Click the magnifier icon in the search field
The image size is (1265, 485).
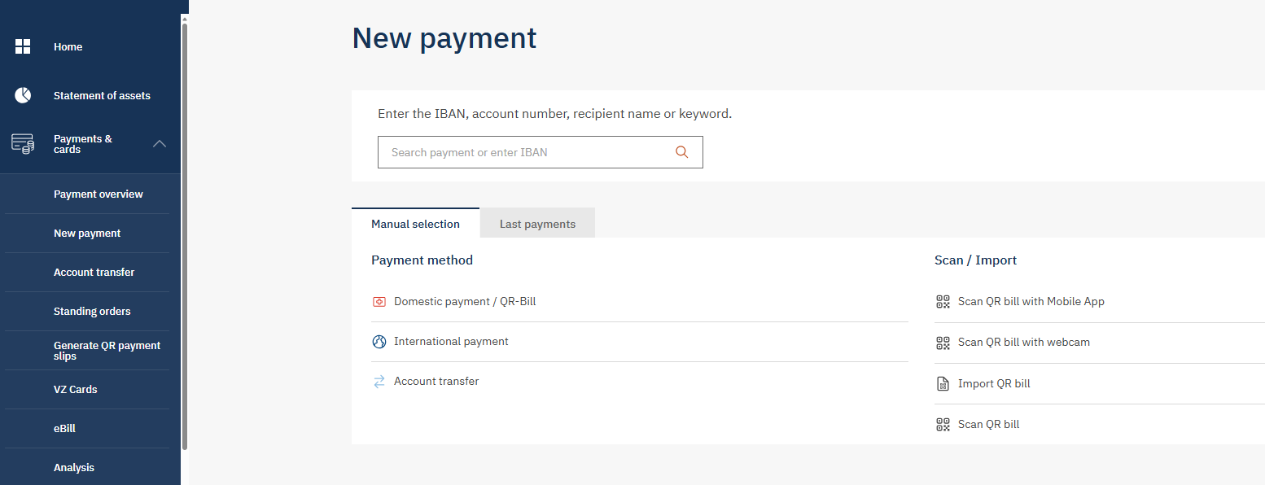682,152
